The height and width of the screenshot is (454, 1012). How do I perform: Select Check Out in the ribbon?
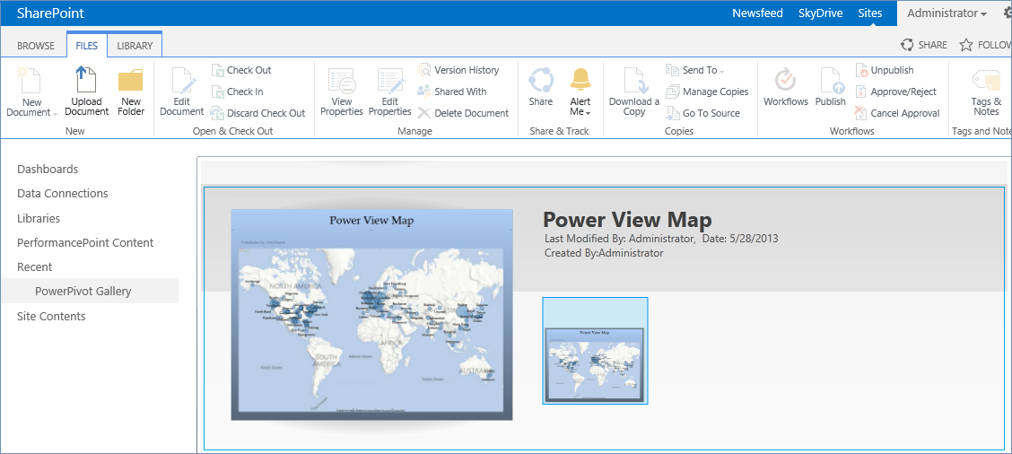241,70
